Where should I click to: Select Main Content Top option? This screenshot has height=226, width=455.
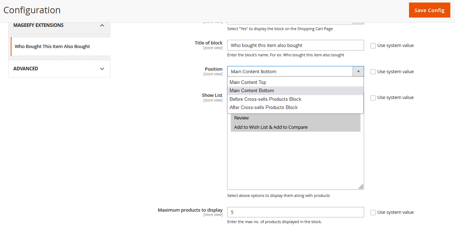(248, 83)
